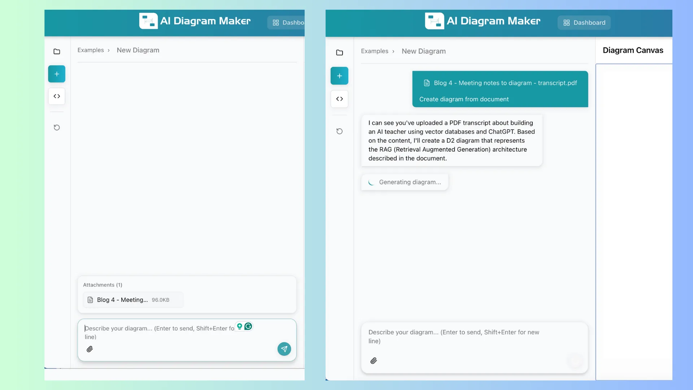Select New Diagram in the breadcrumb
Image resolution: width=693 pixels, height=390 pixels.
point(138,50)
